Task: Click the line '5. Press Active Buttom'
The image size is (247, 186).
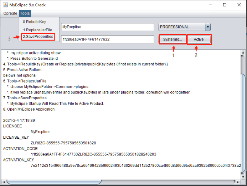Action: coord(22,70)
